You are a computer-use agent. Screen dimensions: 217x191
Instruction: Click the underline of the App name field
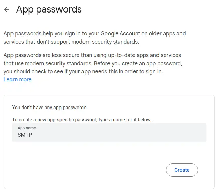[109, 141]
